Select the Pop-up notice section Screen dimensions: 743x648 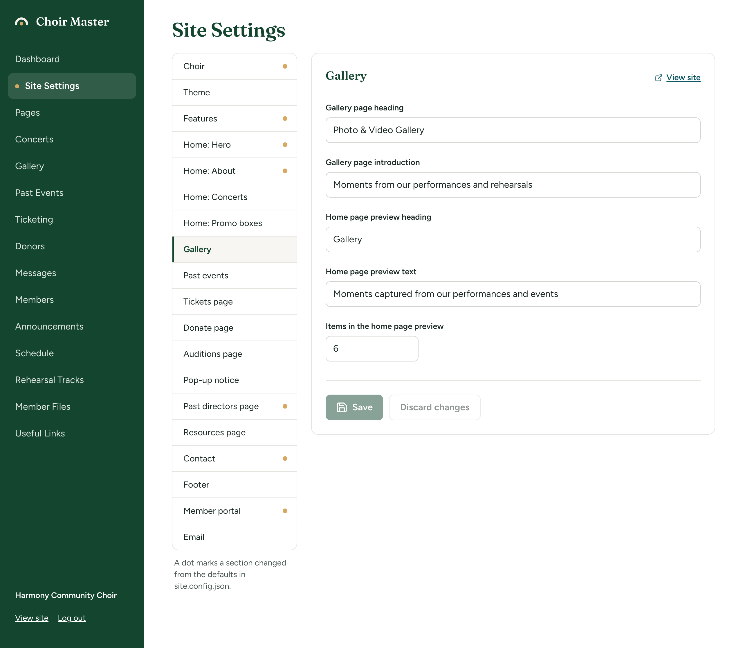[235, 380]
